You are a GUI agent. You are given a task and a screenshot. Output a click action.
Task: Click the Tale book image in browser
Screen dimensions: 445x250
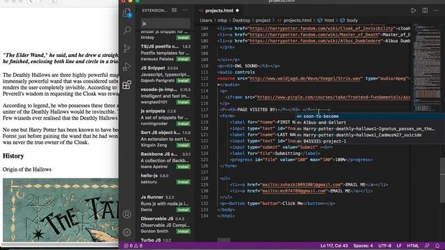click(x=60, y=210)
